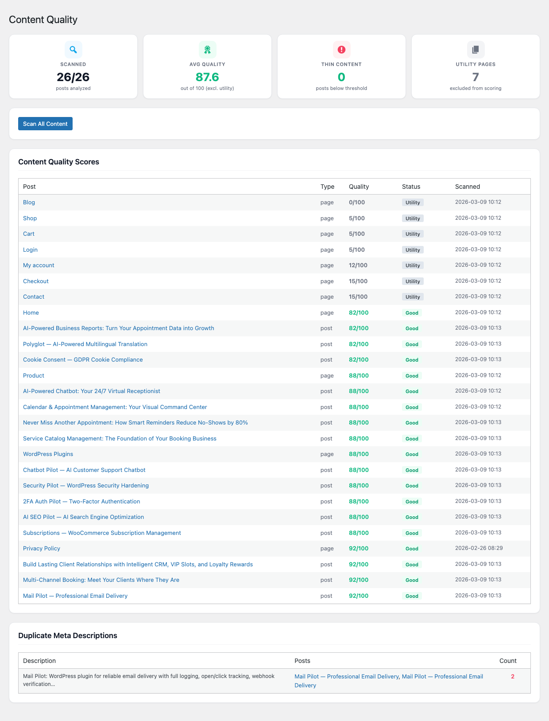Viewport: 549px width, 721px height.
Task: Open the WordPress Plugins link
Action: click(x=48, y=454)
